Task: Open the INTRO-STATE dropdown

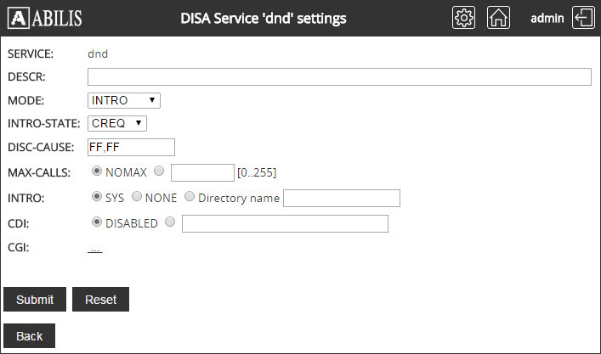Action: pyautogui.click(x=117, y=124)
